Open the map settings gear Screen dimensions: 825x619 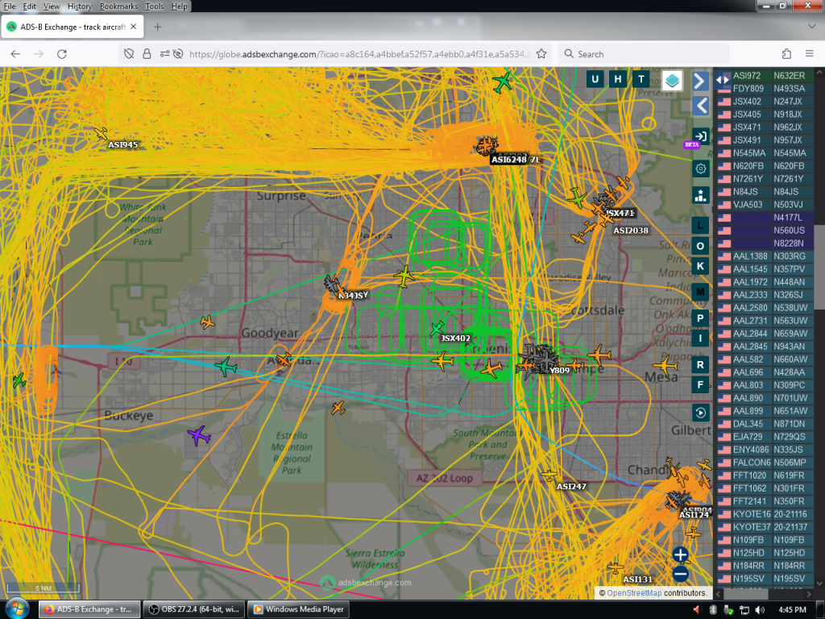[700, 168]
